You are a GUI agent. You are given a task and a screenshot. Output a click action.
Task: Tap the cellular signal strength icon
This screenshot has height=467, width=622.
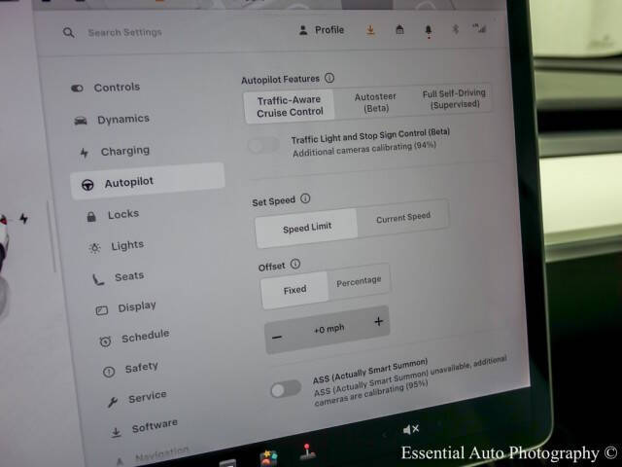pyautogui.click(x=479, y=29)
